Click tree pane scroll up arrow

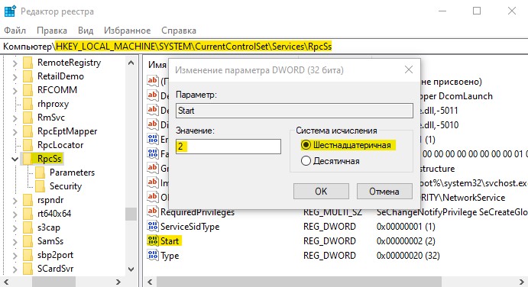pos(131,63)
